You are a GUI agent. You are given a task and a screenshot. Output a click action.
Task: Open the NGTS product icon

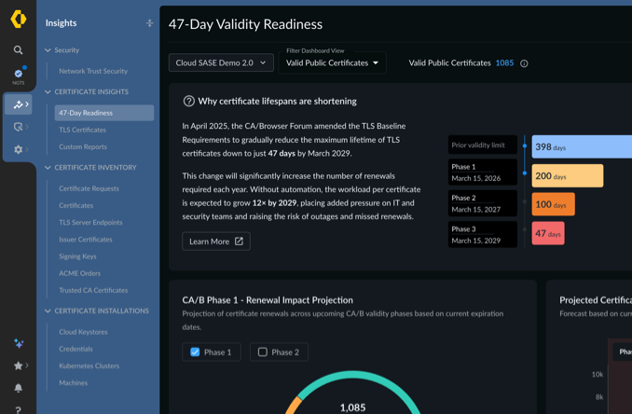(x=18, y=76)
